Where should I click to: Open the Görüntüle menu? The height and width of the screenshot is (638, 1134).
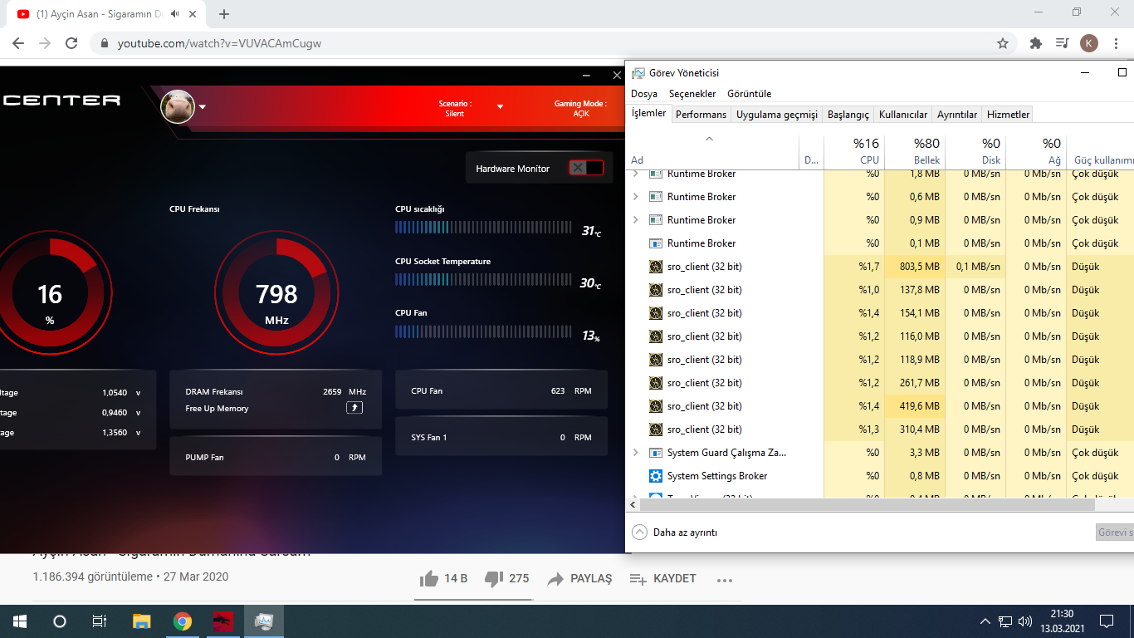(750, 94)
